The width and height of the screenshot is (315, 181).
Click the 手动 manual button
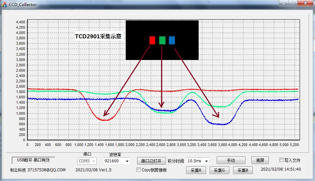click(231, 160)
